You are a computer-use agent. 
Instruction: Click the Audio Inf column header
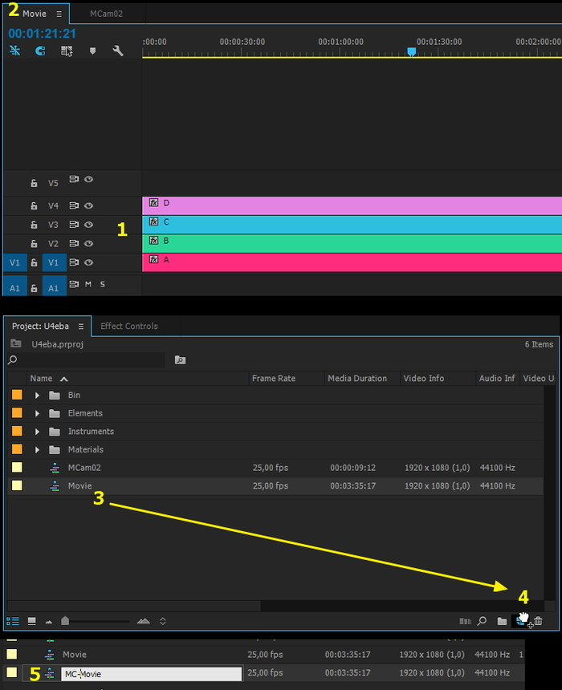(497, 379)
